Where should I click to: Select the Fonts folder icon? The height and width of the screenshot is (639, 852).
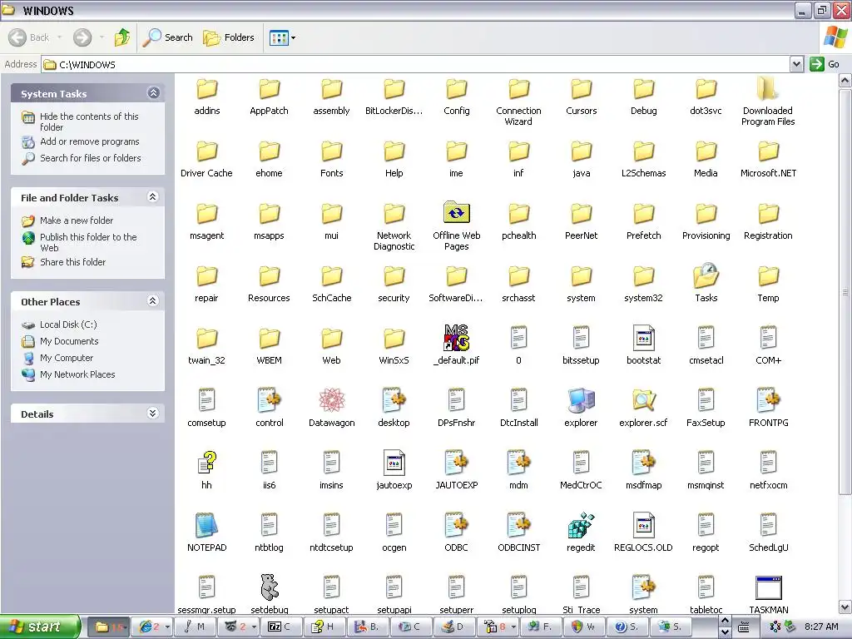coord(331,151)
